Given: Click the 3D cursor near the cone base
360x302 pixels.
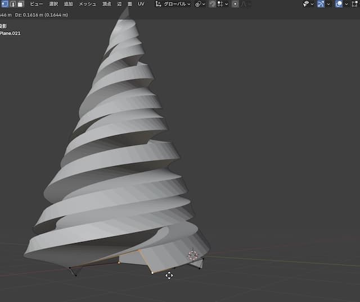Looking at the screenshot, I should pyautogui.click(x=193, y=255).
